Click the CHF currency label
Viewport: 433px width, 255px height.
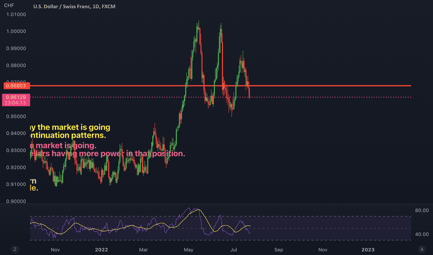[9, 6]
